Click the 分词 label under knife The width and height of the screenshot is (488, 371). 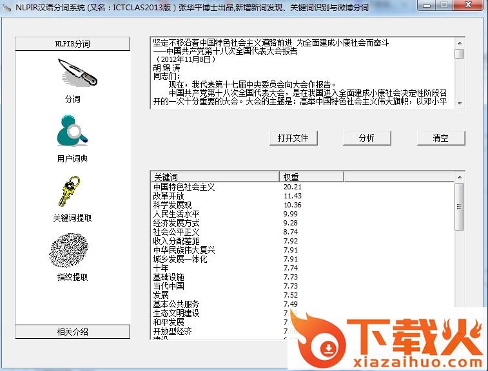(x=72, y=100)
